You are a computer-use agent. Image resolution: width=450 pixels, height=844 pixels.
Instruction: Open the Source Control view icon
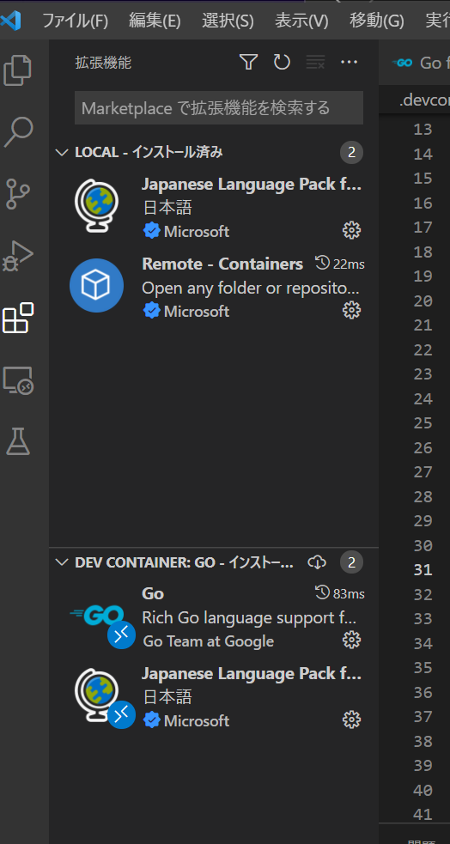click(18, 194)
